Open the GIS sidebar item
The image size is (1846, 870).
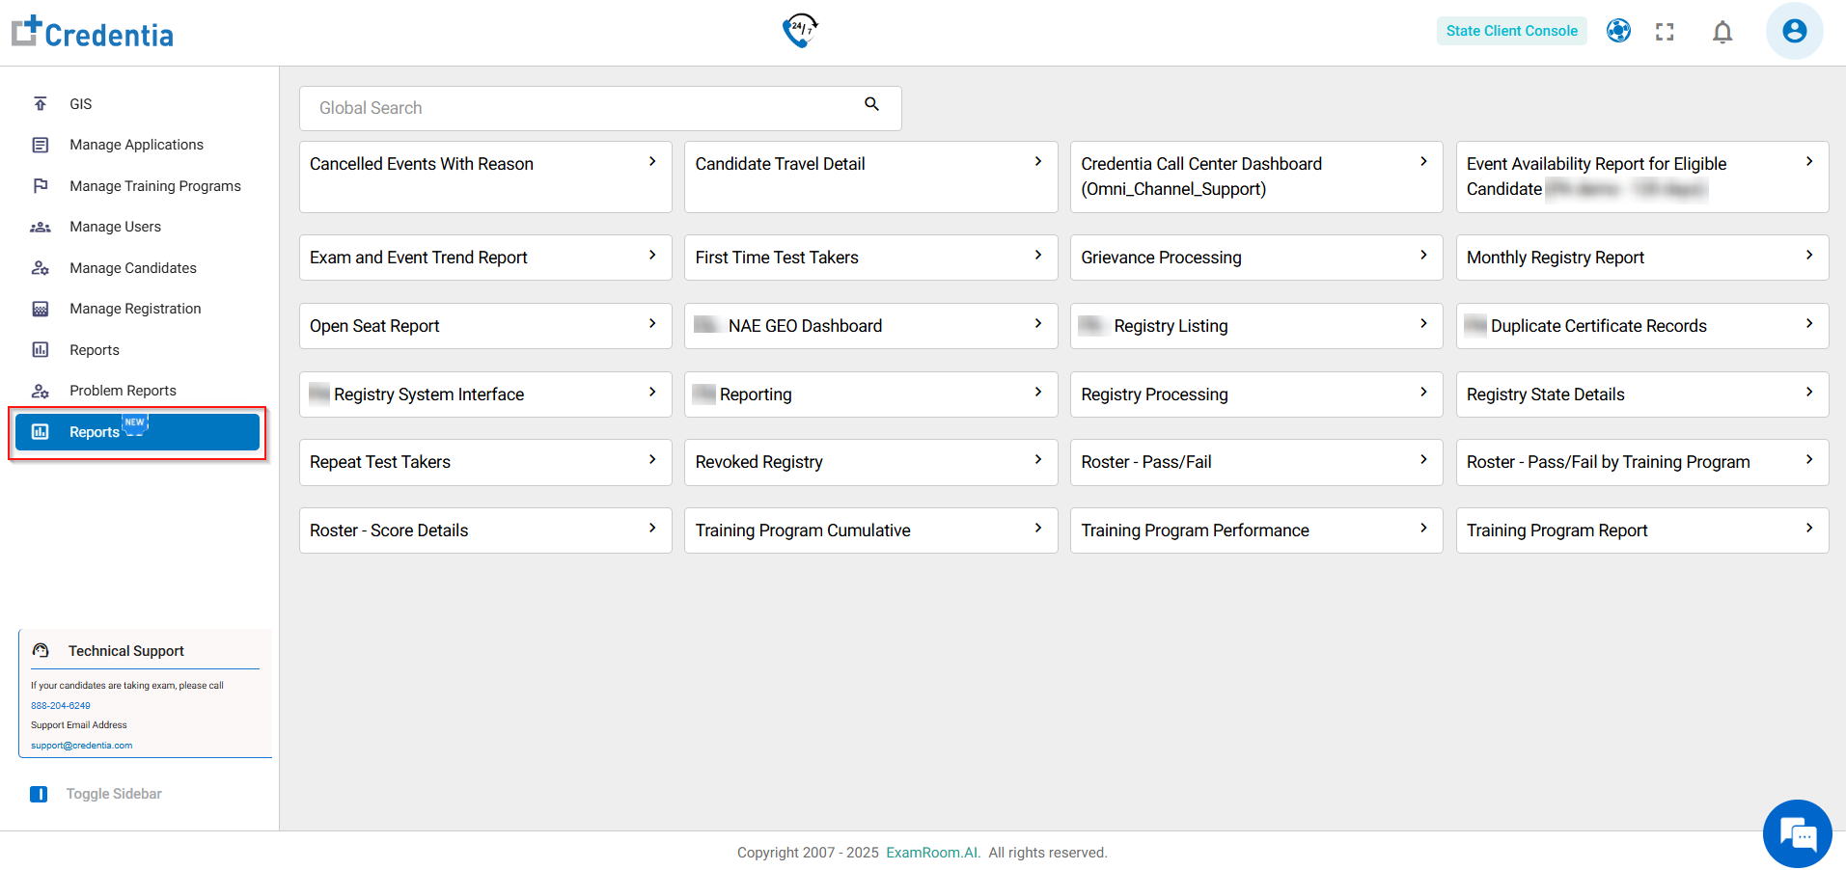tap(80, 104)
